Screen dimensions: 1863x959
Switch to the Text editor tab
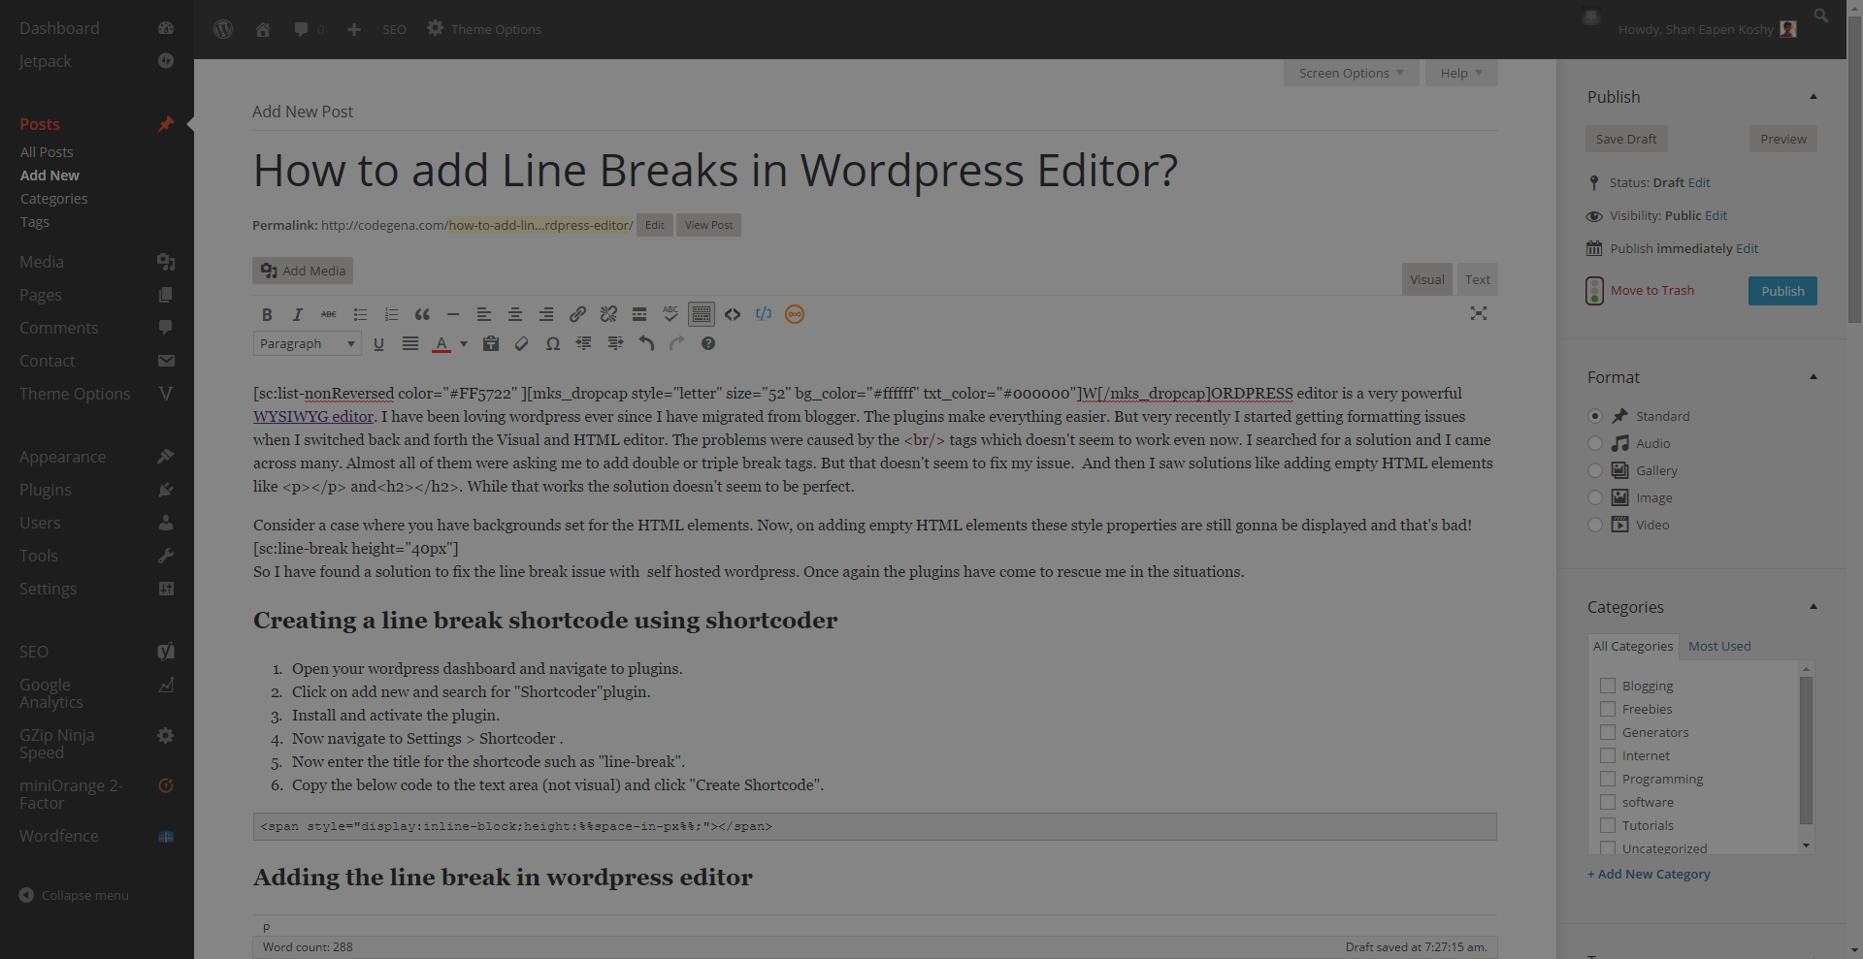[x=1477, y=279]
